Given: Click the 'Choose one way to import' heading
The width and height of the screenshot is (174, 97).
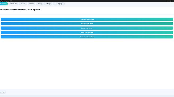Looking at the screenshot, I should tap(20, 10).
